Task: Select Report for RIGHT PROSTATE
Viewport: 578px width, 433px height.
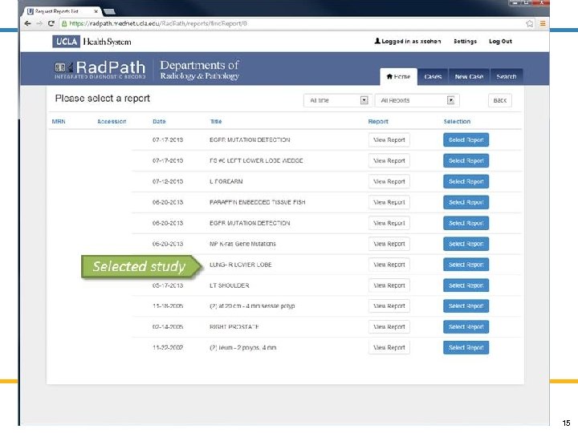Action: coord(466,327)
